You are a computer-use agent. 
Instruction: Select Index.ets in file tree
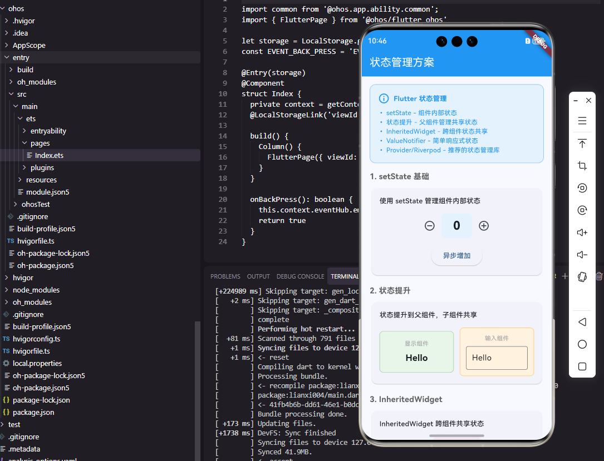coord(50,156)
